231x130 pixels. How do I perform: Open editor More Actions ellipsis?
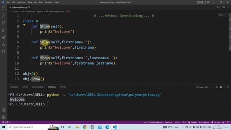pyautogui.click(x=228, y=7)
